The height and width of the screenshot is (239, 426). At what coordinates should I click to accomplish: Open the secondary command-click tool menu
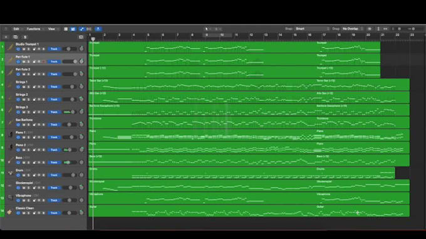tap(217, 29)
